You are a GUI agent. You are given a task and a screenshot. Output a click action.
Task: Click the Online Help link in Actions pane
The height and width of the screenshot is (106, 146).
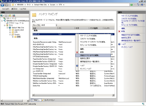point(127,47)
